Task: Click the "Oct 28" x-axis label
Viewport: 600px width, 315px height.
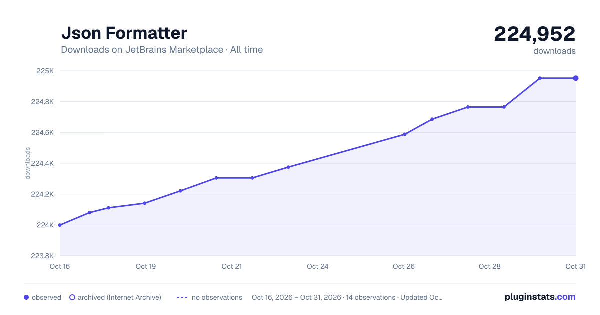Action: 490,266
